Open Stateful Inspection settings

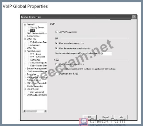35,86
